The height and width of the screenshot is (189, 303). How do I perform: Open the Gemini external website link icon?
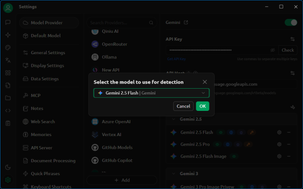(186, 23)
